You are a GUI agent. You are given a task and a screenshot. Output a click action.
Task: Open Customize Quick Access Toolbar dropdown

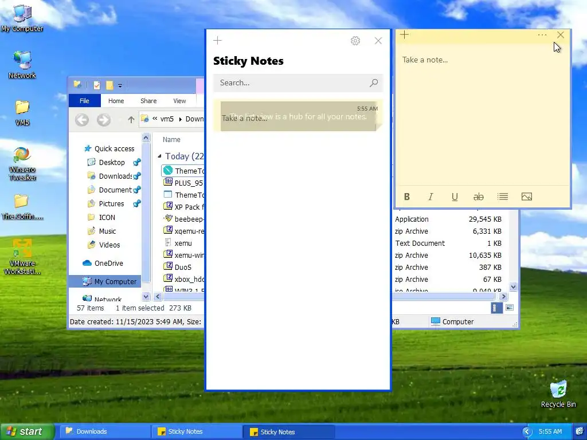coord(120,86)
